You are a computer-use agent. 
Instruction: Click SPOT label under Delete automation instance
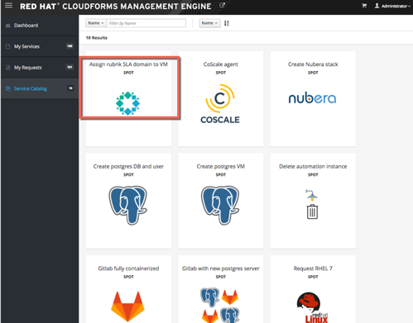(x=313, y=174)
